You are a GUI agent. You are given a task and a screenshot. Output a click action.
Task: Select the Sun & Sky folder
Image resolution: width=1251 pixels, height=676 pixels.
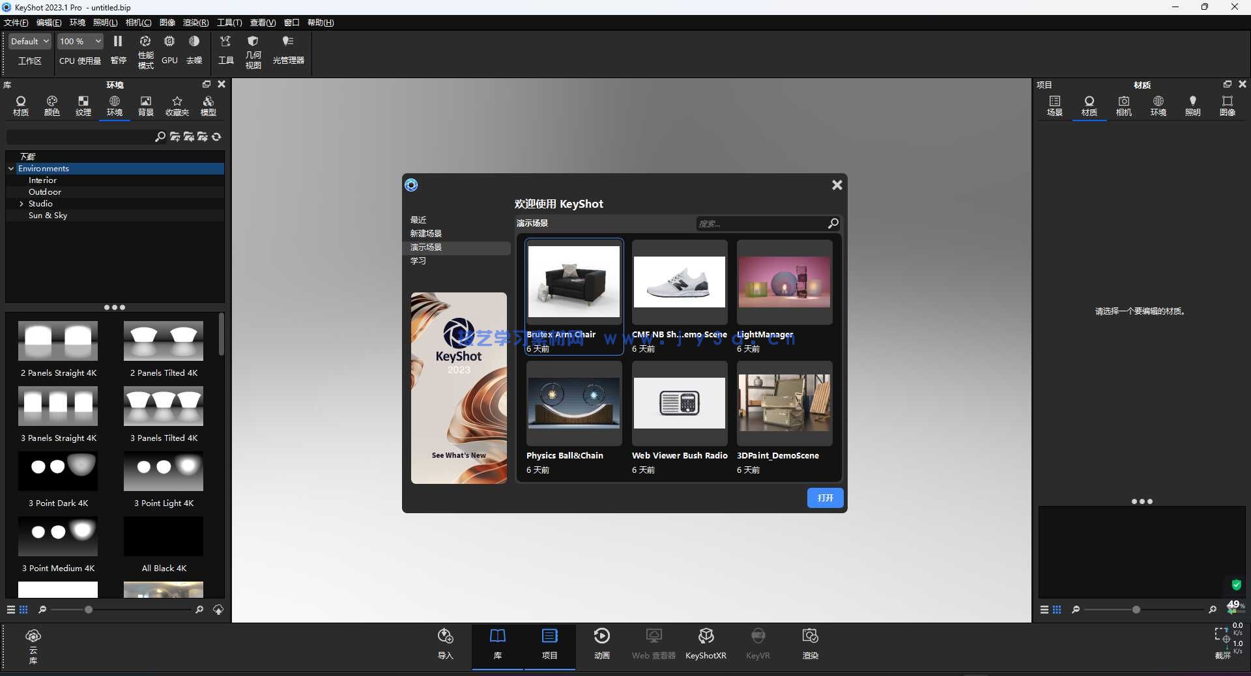click(48, 216)
